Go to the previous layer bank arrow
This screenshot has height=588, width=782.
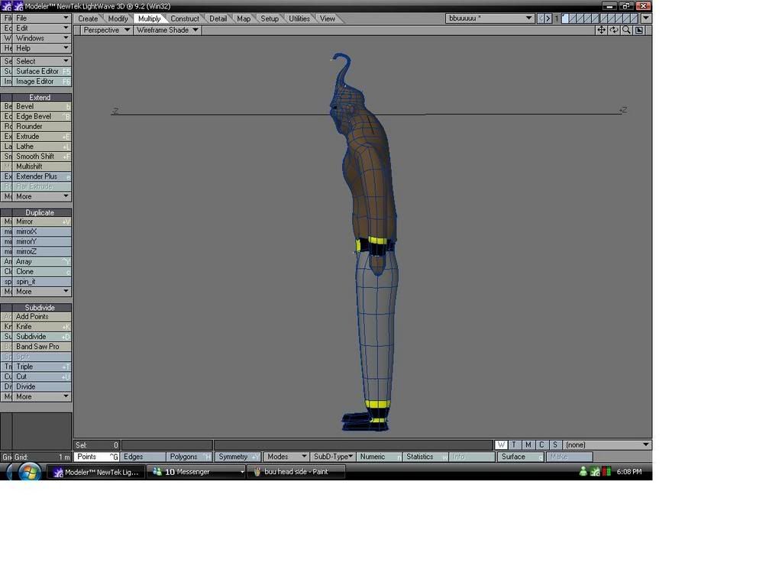[541, 18]
